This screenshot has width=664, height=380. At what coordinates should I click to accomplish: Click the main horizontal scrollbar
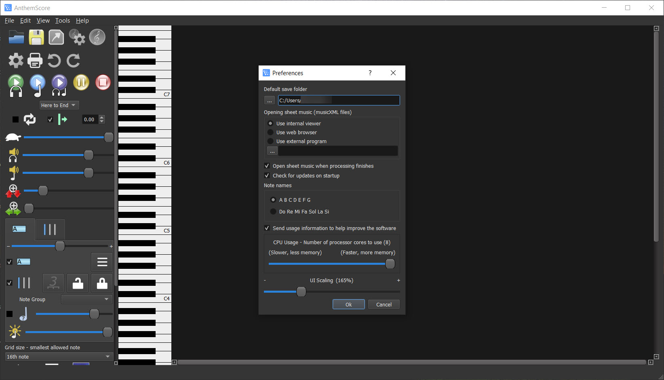coord(411,362)
